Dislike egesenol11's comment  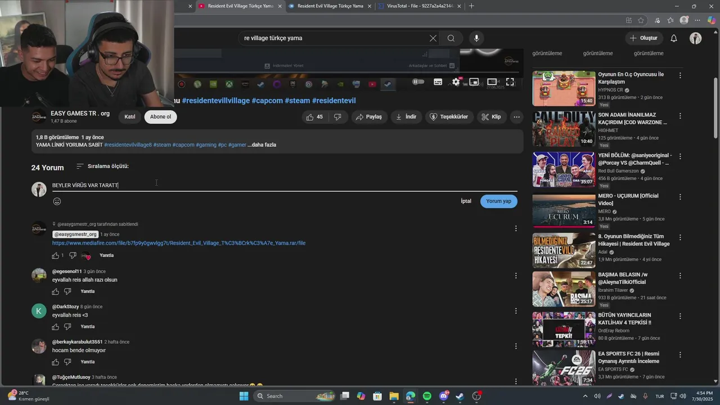(x=67, y=291)
